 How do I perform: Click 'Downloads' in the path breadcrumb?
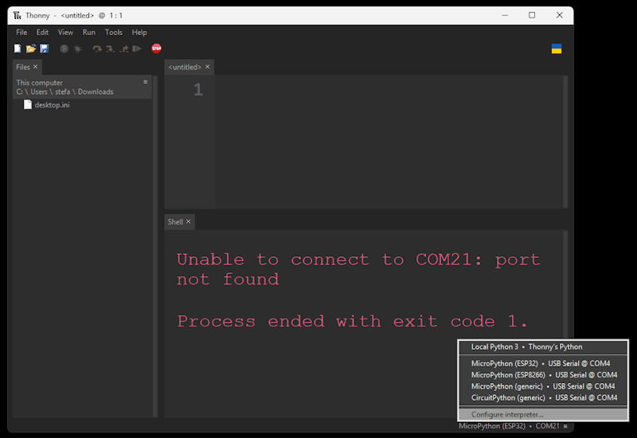96,92
